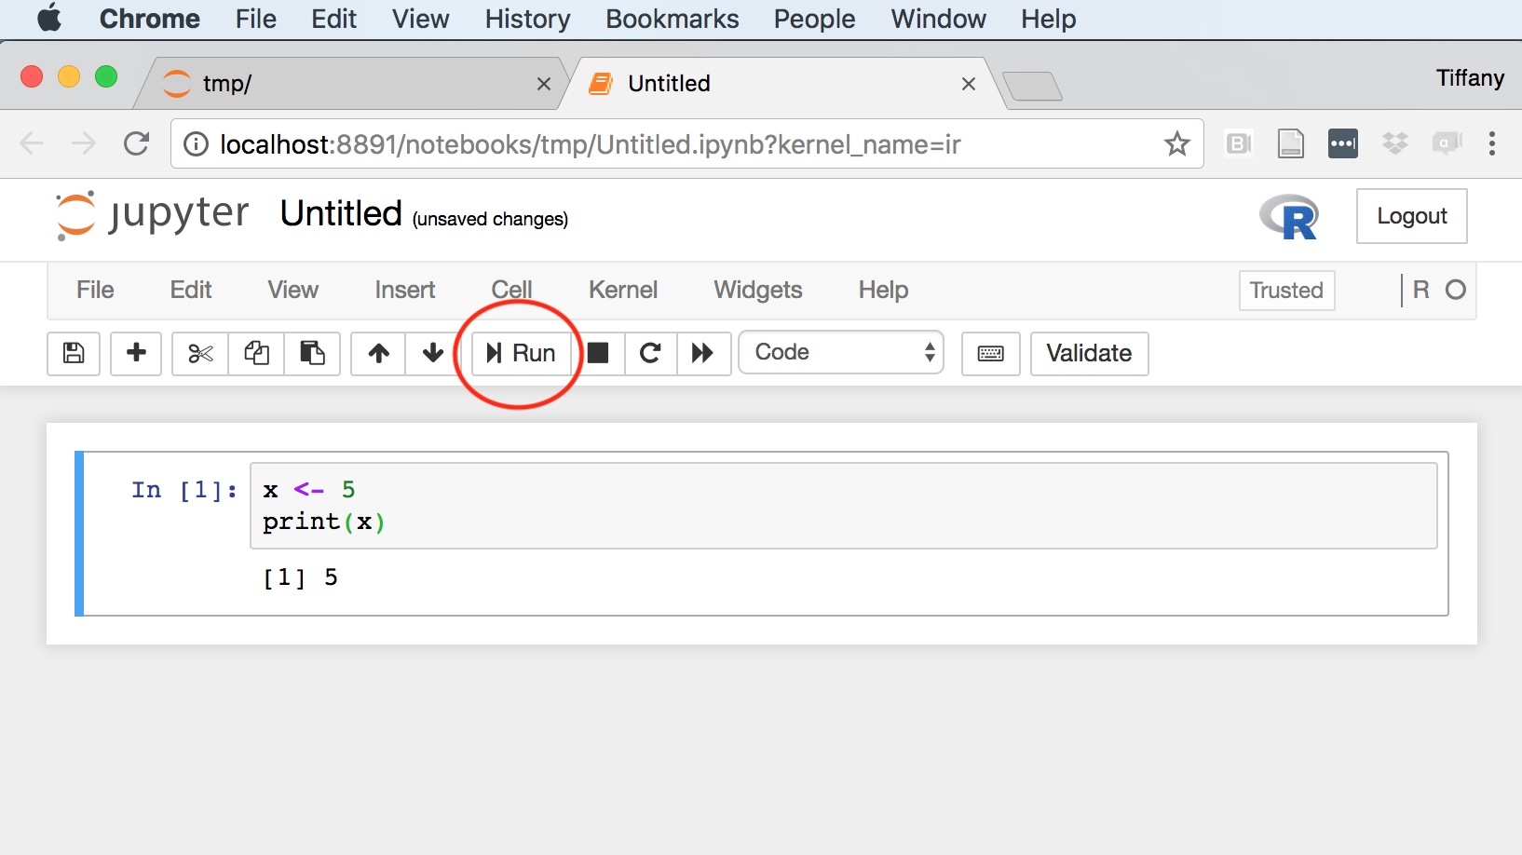Viewport: 1522px width, 855px height.
Task: Insert a new cell below with plus icon
Action: pos(136,353)
